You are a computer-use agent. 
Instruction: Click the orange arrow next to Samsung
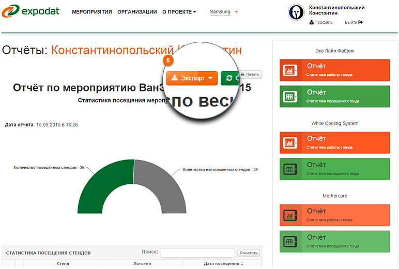coord(236,12)
